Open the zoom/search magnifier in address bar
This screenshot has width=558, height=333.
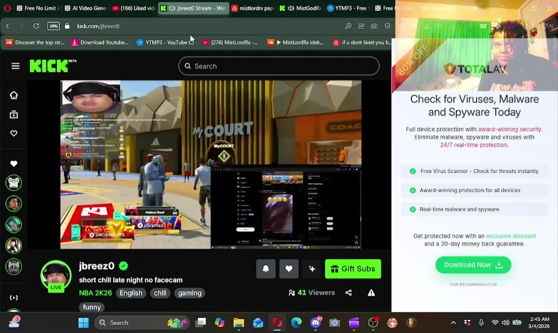tap(349, 26)
